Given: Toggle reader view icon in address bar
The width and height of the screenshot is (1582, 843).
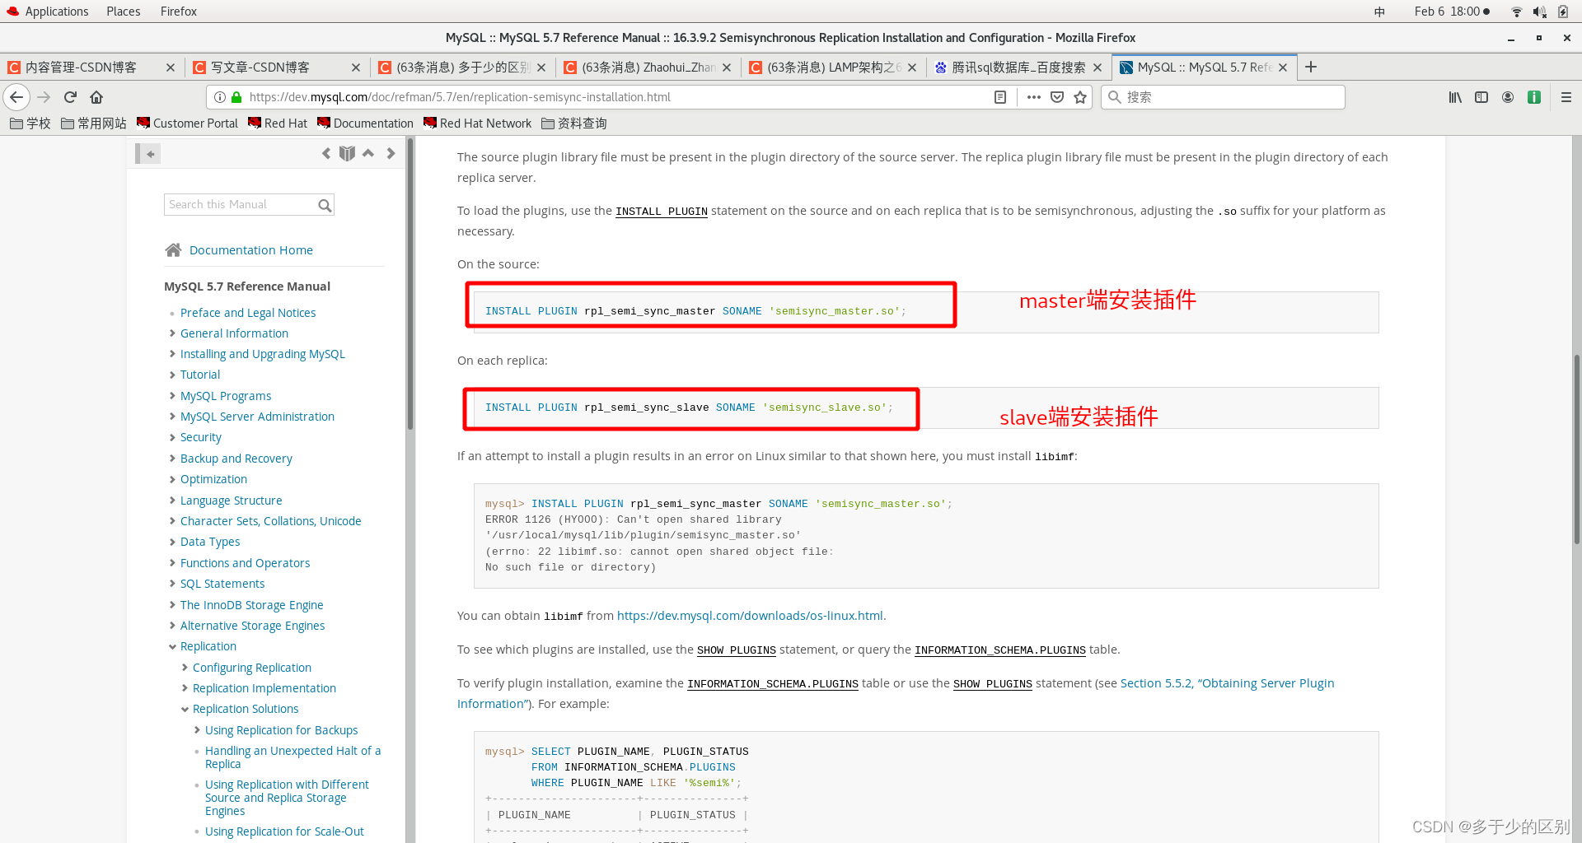Looking at the screenshot, I should (x=999, y=97).
